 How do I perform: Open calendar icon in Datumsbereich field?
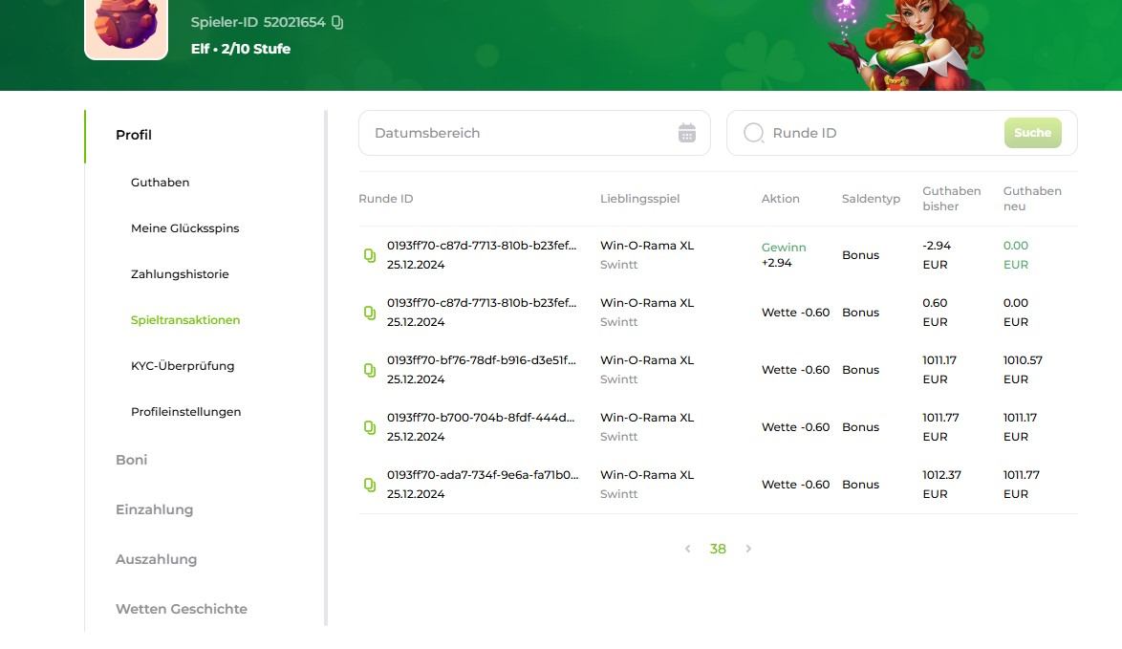pyautogui.click(x=686, y=133)
